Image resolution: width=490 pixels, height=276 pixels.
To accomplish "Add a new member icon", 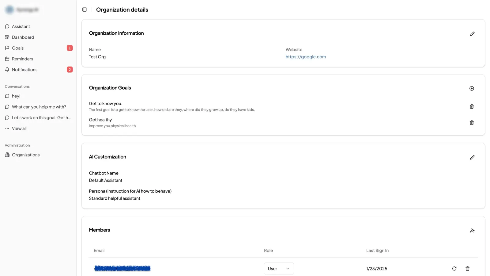I will [x=472, y=231].
